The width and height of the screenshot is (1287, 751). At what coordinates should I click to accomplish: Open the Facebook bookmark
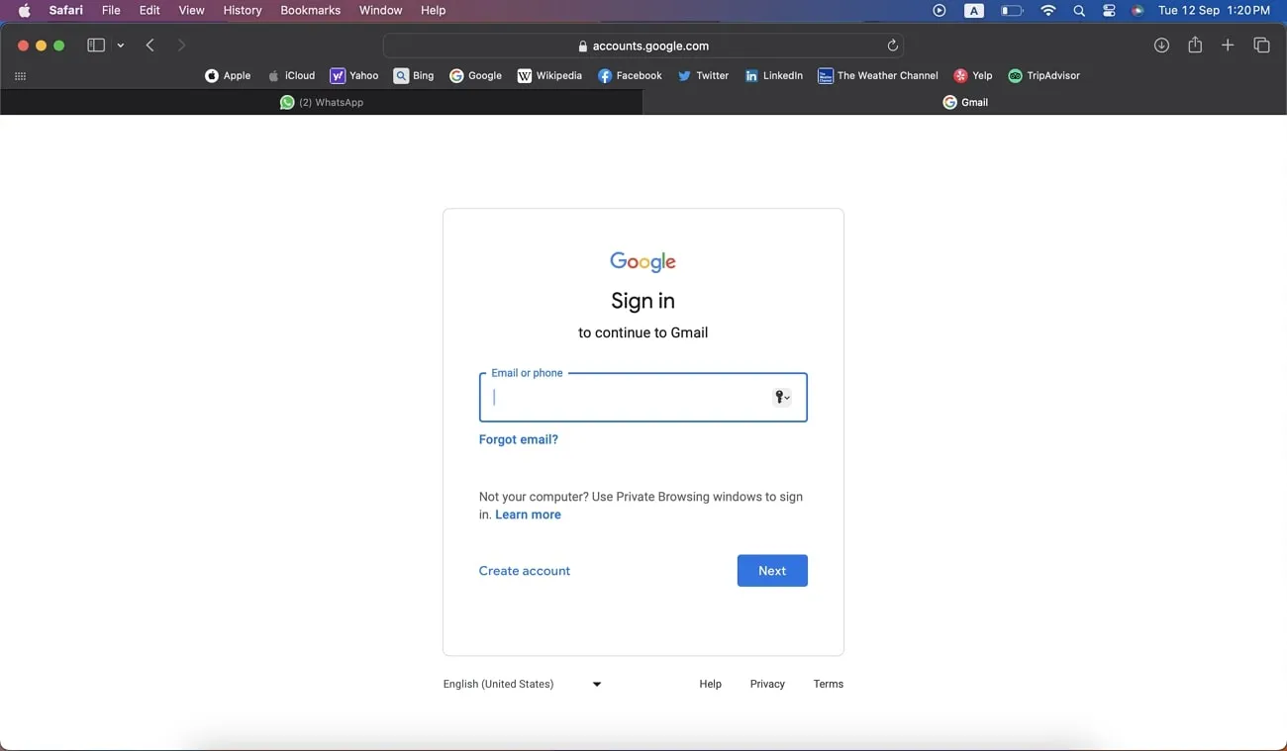[x=630, y=75]
